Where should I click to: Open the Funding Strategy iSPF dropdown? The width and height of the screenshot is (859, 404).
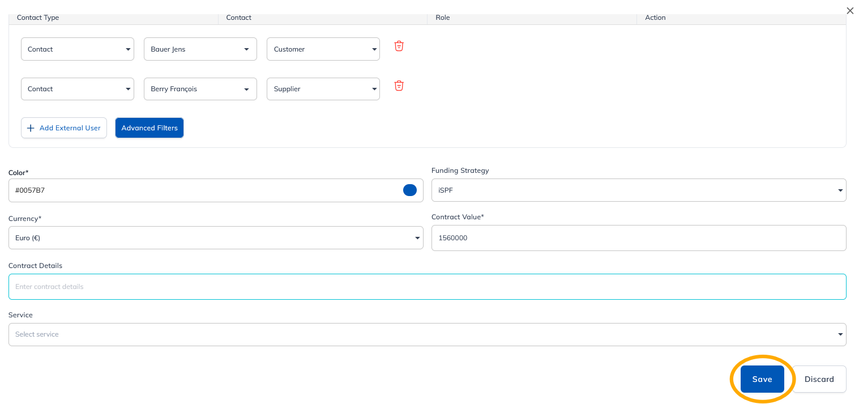click(x=639, y=190)
